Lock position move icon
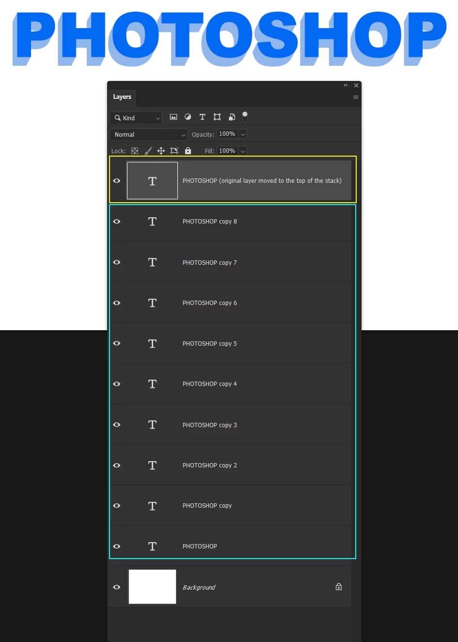 [161, 151]
